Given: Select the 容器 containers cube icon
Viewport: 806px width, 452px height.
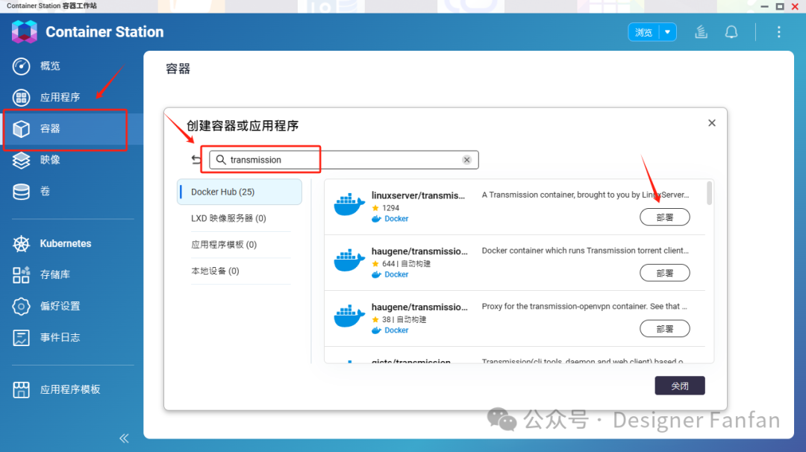Looking at the screenshot, I should click(x=21, y=129).
